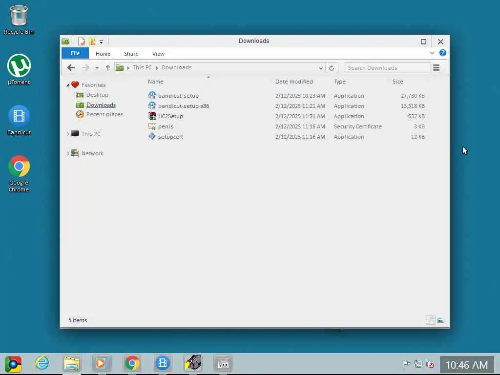Click arrow after This PC in breadcrumb
The width and height of the screenshot is (500, 375).
click(x=157, y=68)
